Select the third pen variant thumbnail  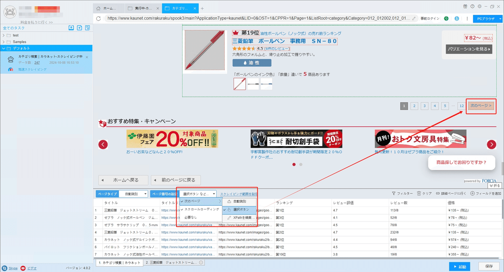(x=266, y=84)
